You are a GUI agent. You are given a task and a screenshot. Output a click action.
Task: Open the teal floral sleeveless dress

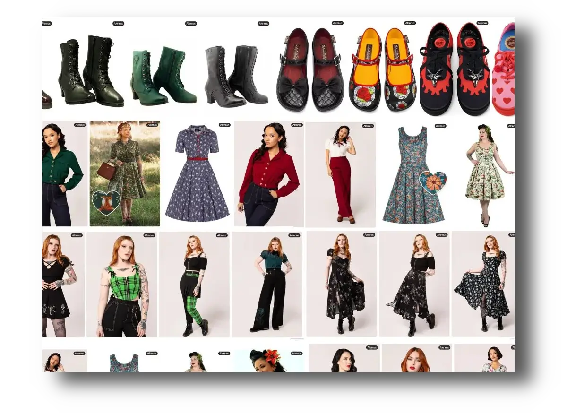tap(413, 174)
